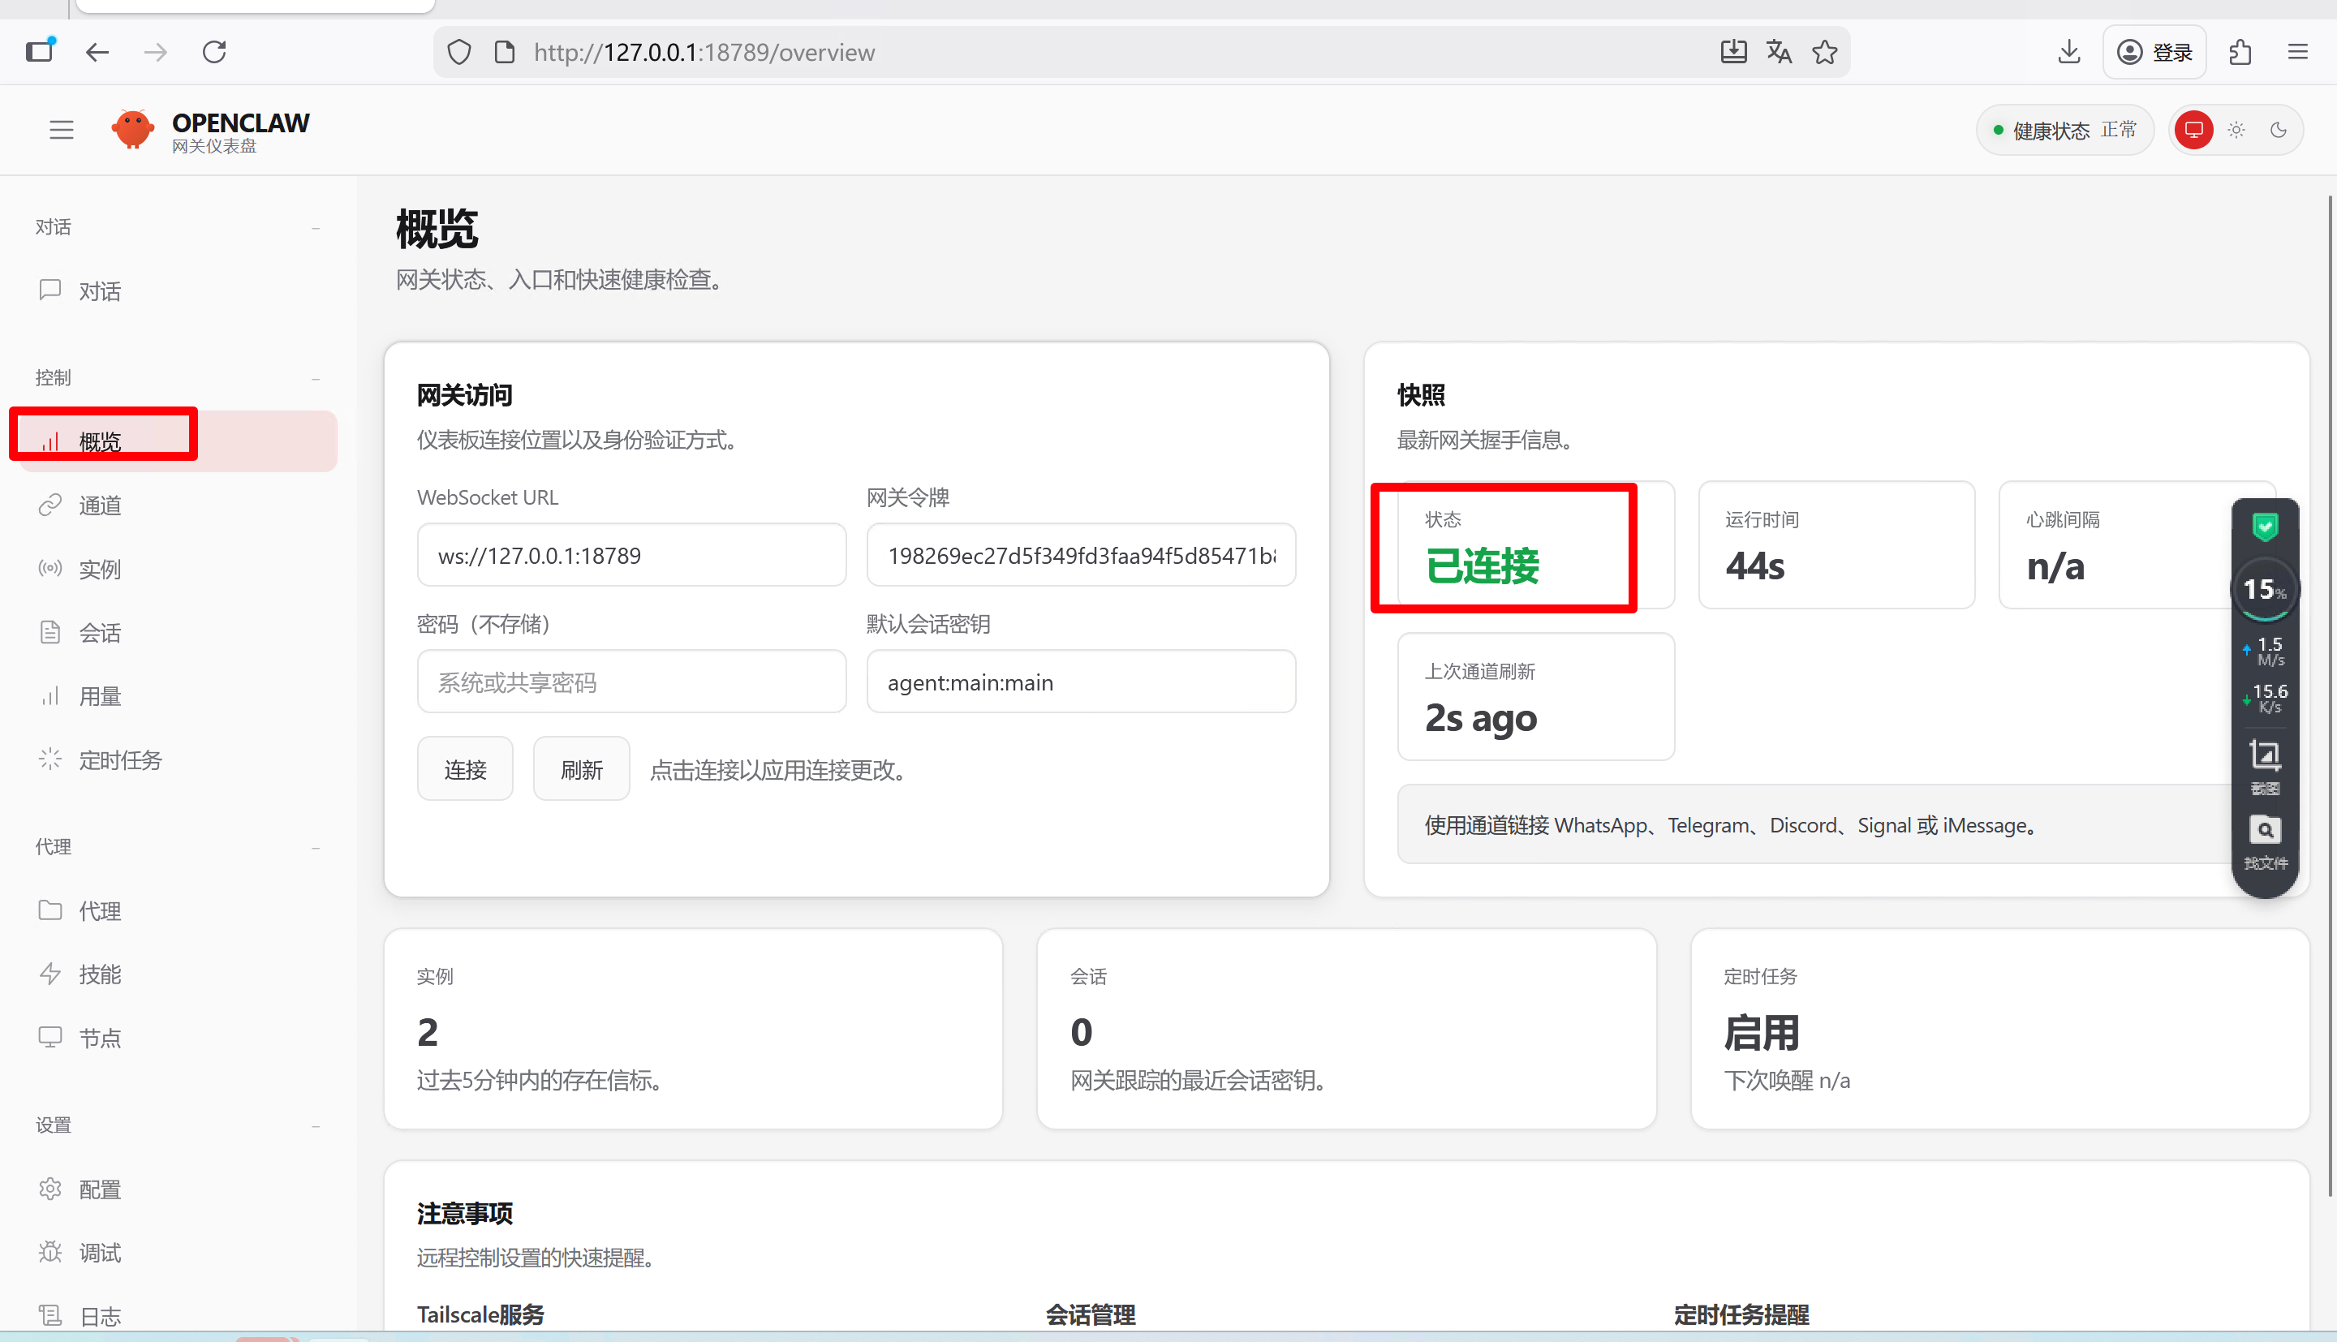Open the 配置 config gear item

point(100,1189)
